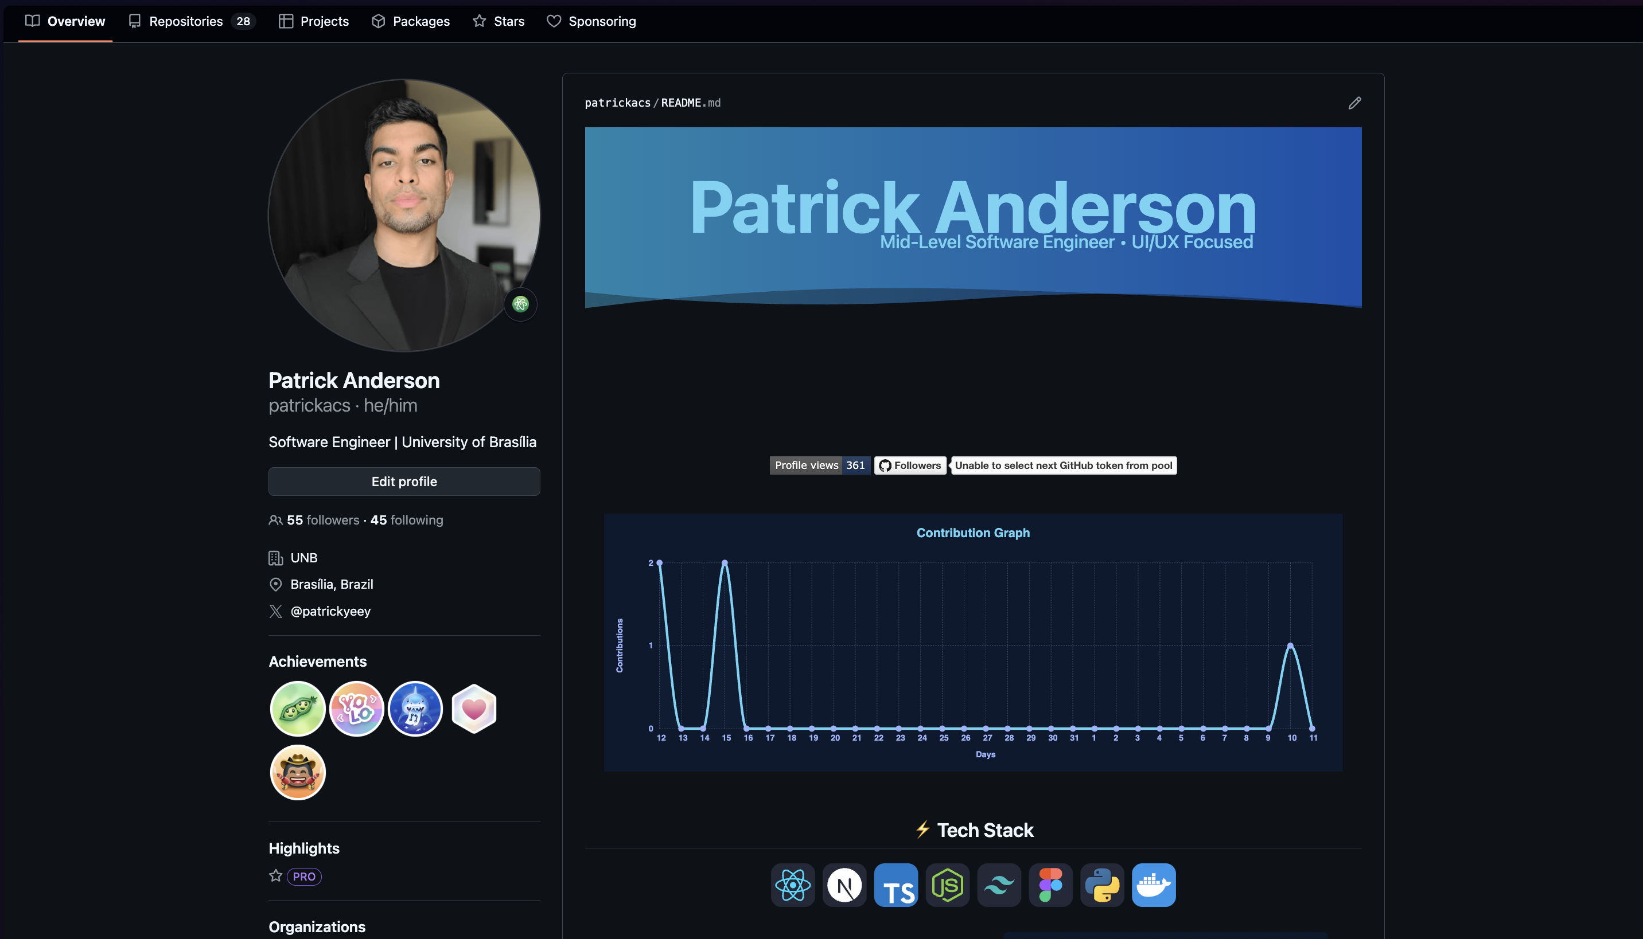Click the Pull Shark achievement badge
This screenshot has width=1643, height=939.
[415, 708]
